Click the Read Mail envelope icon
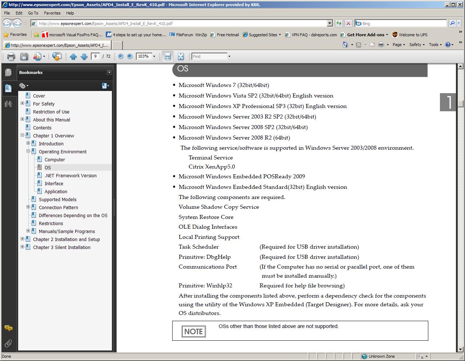The image size is (465, 361). [x=372, y=45]
